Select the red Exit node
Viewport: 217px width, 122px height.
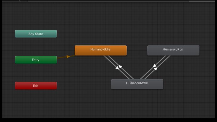(x=36, y=86)
